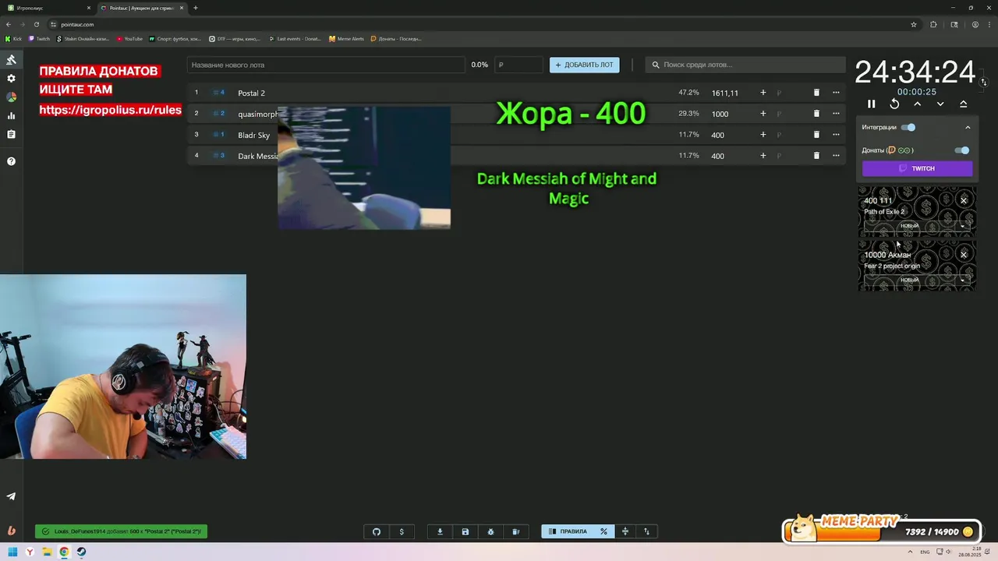
Task: Pause the auction timer
Action: (871, 104)
